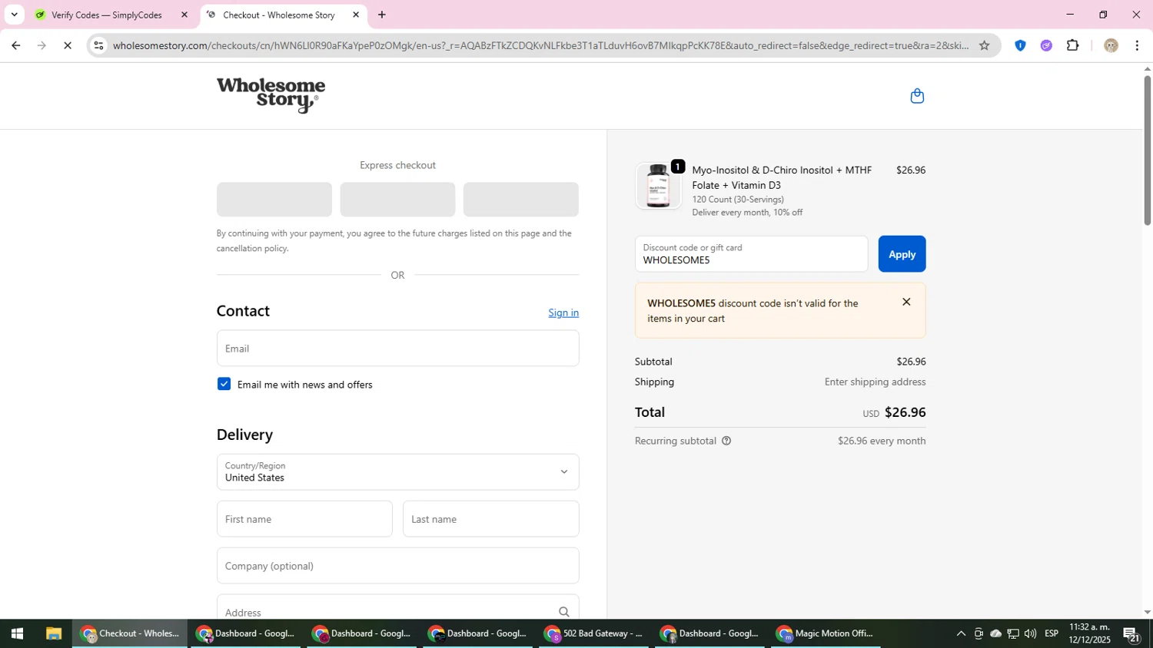Click the Sign in link

point(563,312)
